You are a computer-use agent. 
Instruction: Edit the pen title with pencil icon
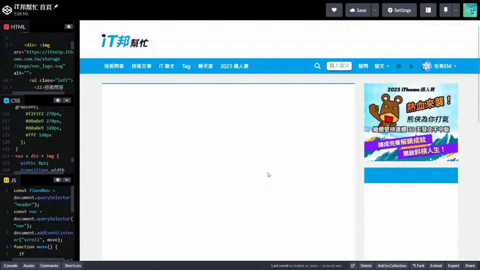click(55, 6)
